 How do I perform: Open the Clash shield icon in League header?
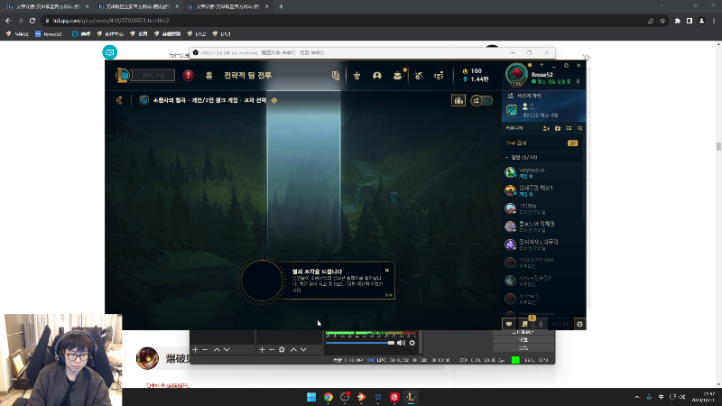pos(356,76)
